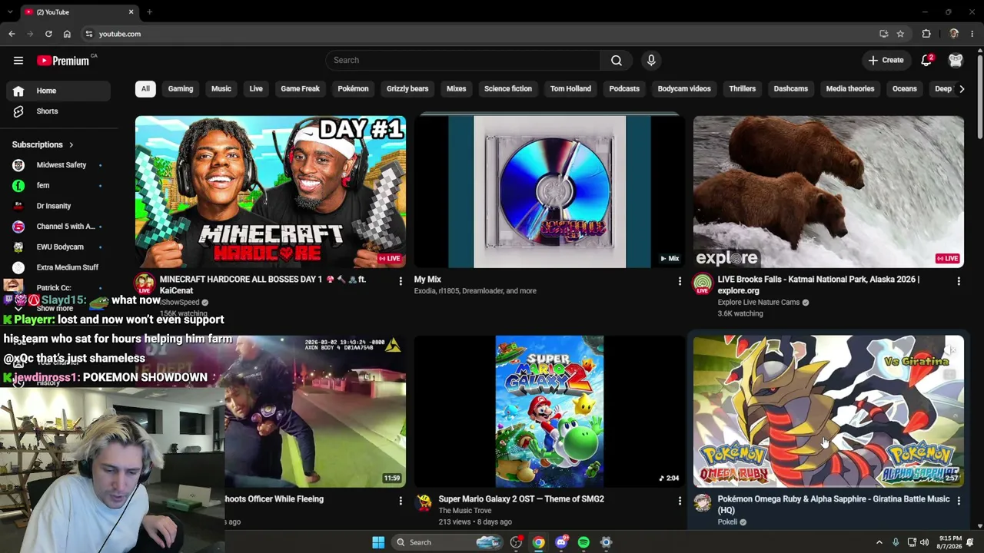Open the notifications bell
The image size is (984, 553).
click(926, 61)
